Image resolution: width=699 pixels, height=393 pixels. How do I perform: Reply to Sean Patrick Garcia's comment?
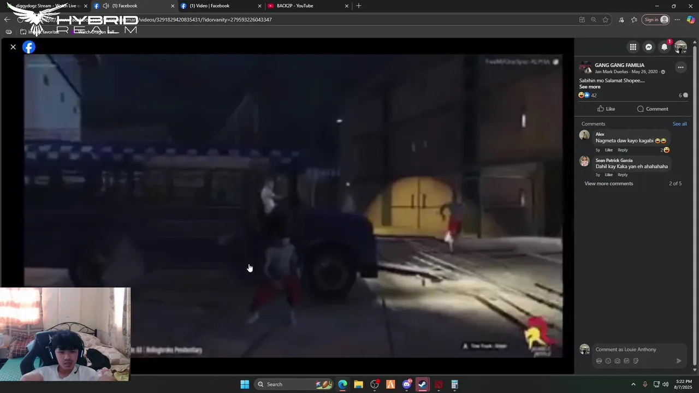click(623, 175)
